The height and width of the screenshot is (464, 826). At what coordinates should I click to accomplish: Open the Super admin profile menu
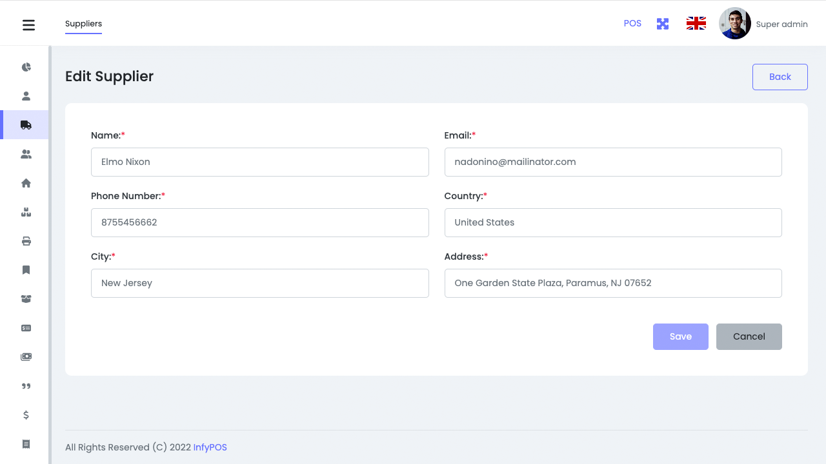point(763,24)
